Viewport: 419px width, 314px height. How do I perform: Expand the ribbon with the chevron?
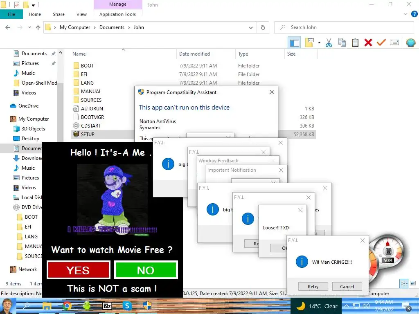point(405,14)
